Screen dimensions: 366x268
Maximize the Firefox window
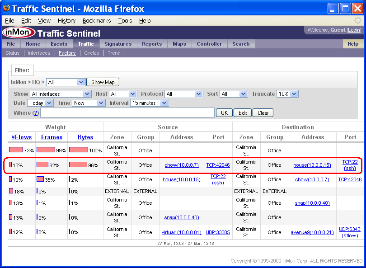pyautogui.click(x=345, y=9)
